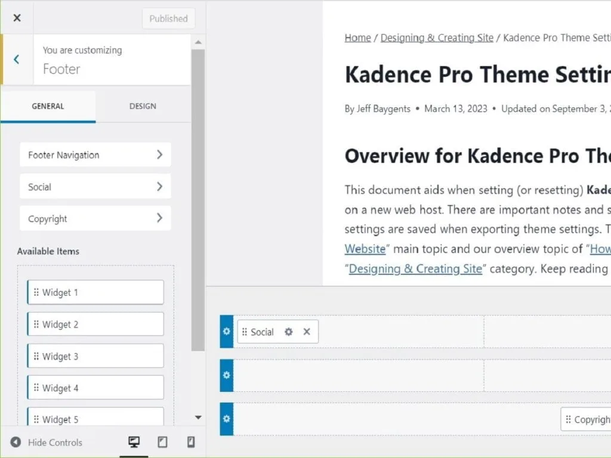611x458 pixels.
Task: Switch to the DESIGN tab
Action: click(x=143, y=106)
